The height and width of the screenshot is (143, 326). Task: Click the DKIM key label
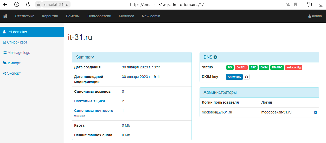point(210,77)
